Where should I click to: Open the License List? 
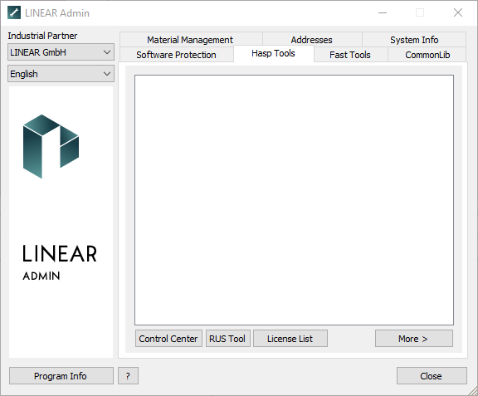[x=290, y=339]
